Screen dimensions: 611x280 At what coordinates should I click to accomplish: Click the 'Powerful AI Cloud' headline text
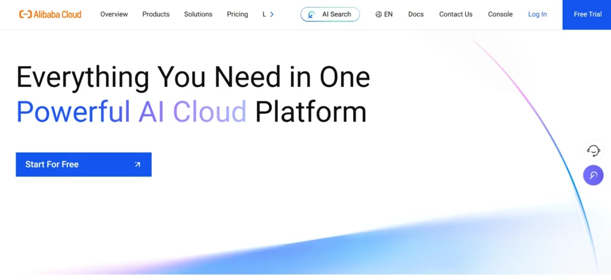click(131, 112)
